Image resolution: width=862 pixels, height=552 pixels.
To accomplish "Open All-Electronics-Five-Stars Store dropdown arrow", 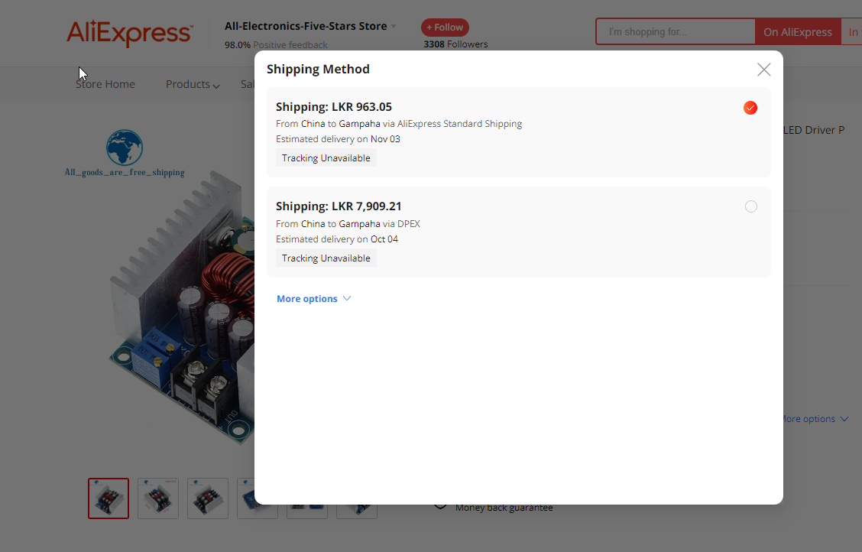I will coord(394,27).
